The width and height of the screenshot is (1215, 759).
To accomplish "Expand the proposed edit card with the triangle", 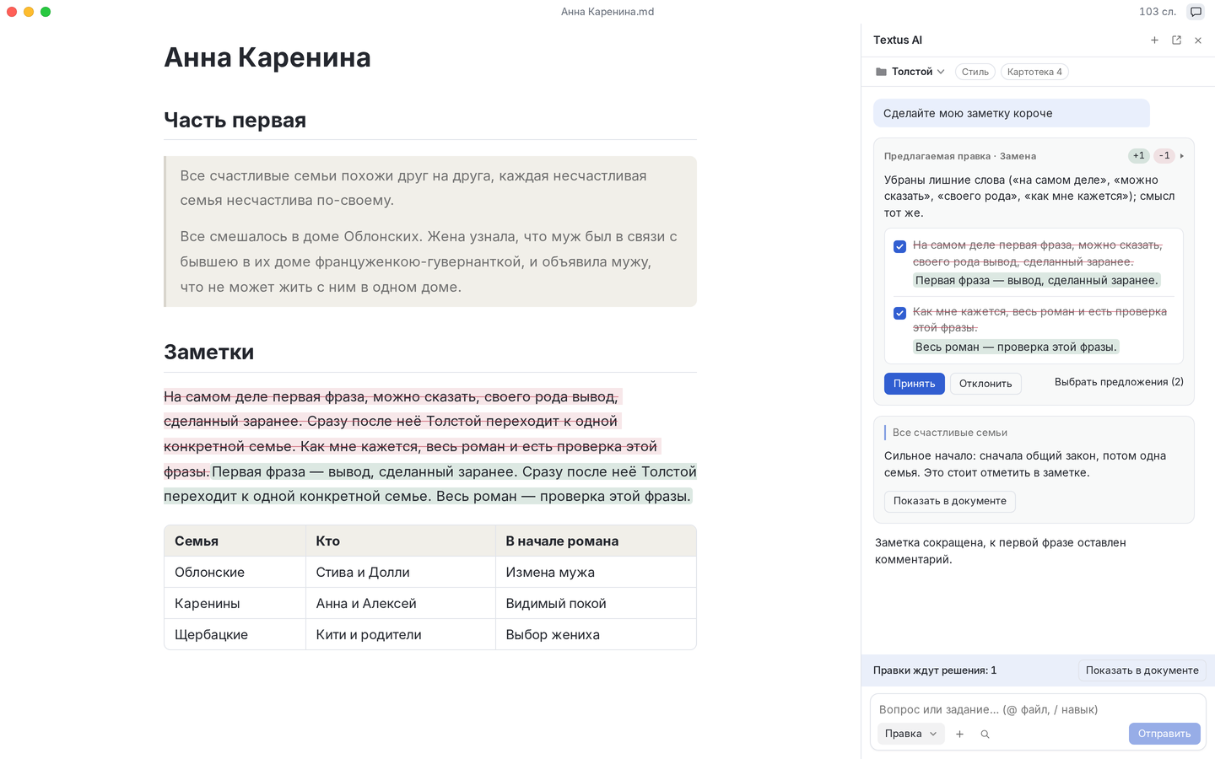I will [x=1182, y=156].
